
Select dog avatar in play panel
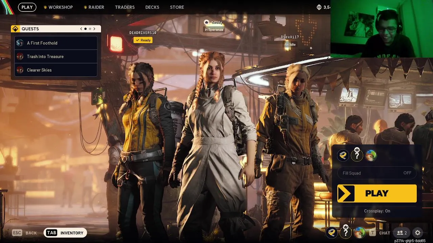pos(371,155)
